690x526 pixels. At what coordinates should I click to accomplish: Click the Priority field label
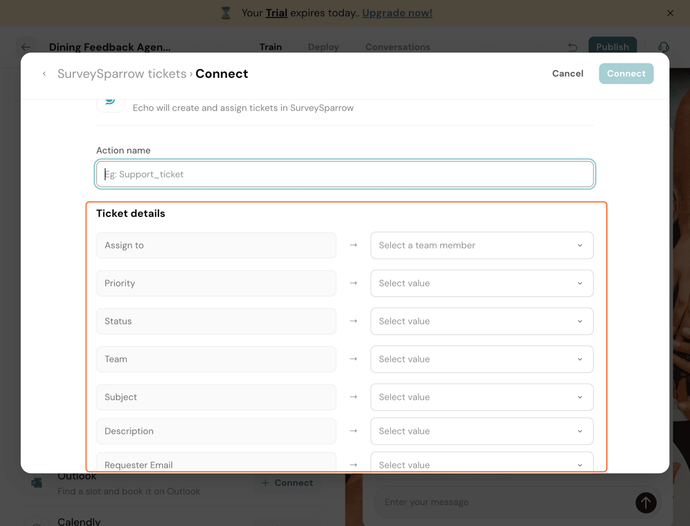[x=216, y=283]
